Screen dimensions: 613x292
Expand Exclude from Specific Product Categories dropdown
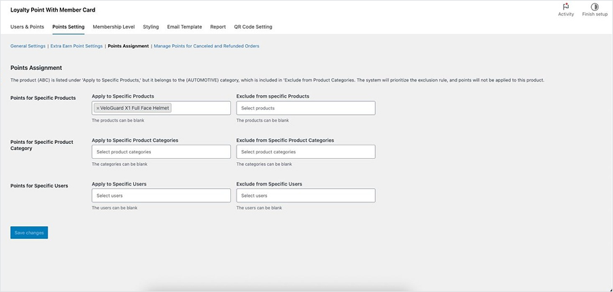[x=305, y=152]
